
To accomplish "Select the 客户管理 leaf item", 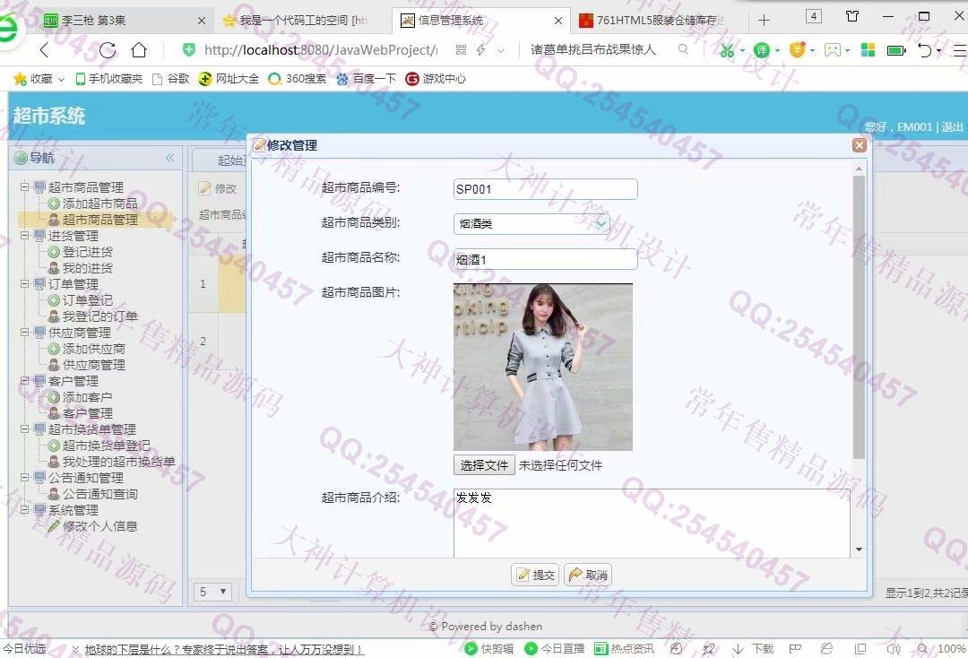I will [88, 413].
